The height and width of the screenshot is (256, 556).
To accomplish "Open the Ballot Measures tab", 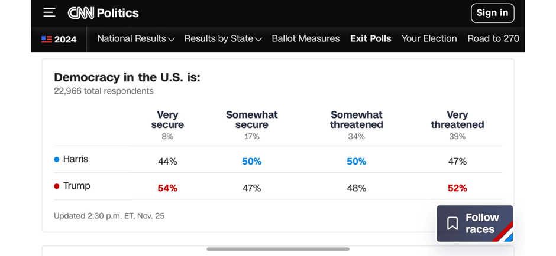I will (305, 39).
